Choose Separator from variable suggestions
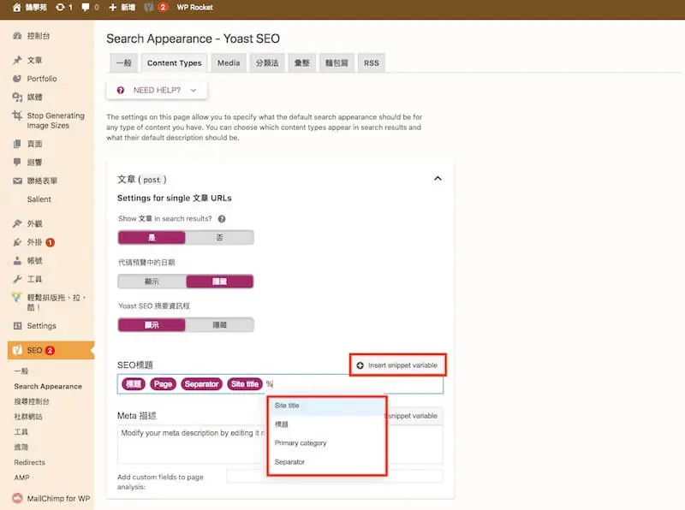 (x=327, y=462)
